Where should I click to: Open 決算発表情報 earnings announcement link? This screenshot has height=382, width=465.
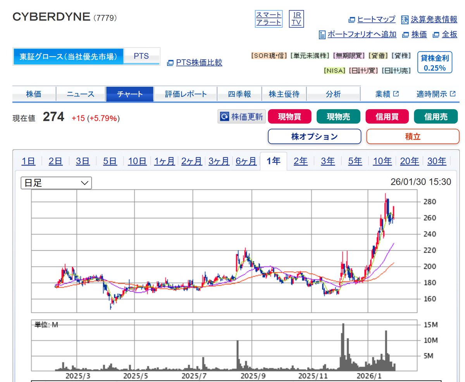click(434, 19)
